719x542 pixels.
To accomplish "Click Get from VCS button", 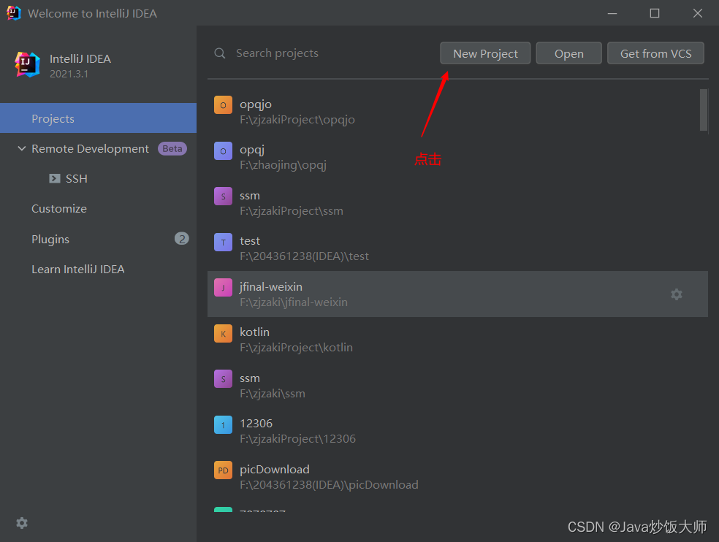I will click(x=655, y=53).
